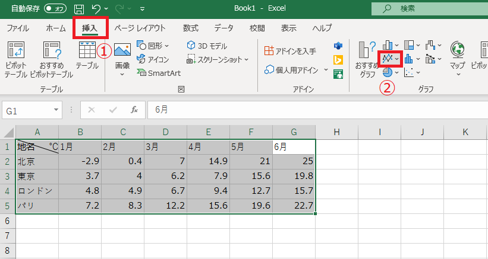Image resolution: width=488 pixels, height=259 pixels.
Task: Select cell containing 地名 ℃
Action: click(37, 147)
